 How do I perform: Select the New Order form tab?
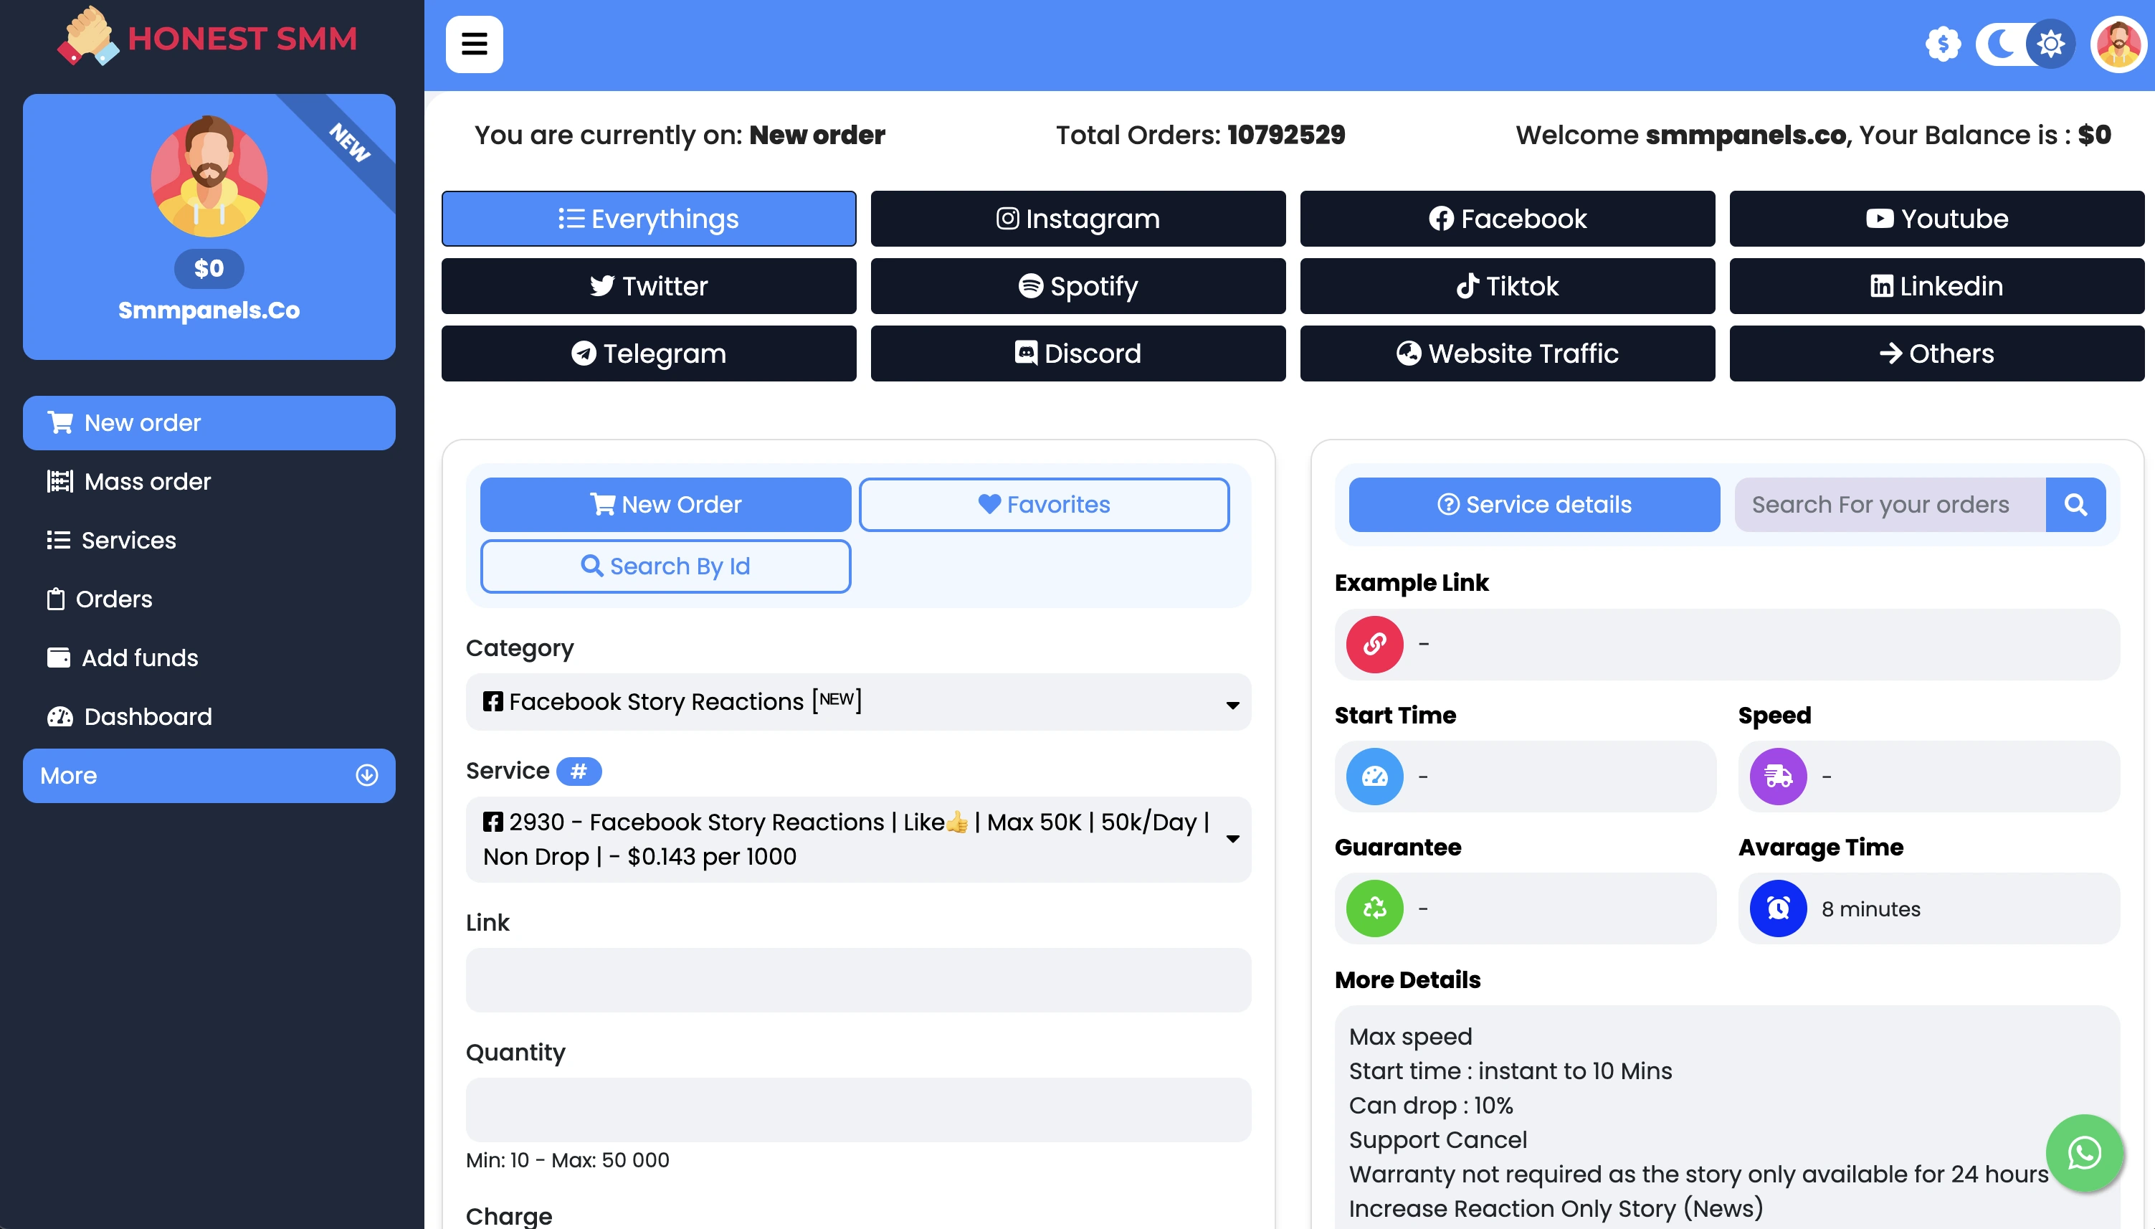(x=666, y=505)
